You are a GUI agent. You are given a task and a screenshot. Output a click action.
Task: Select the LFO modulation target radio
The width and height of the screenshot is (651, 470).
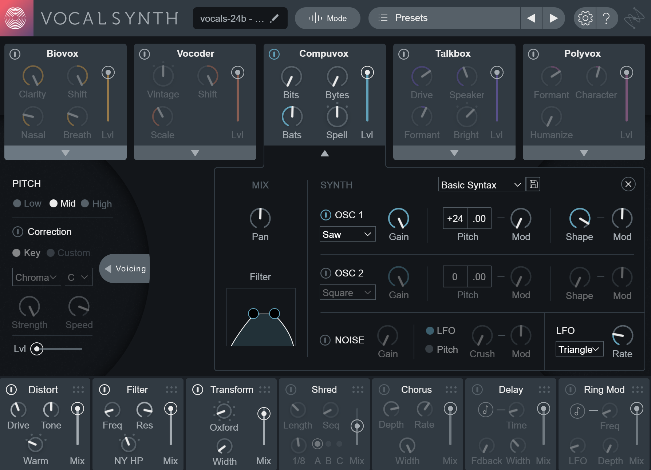point(430,330)
